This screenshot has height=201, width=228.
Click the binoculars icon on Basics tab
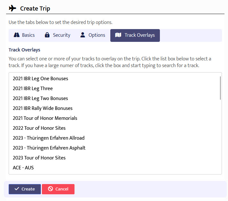pos(17,35)
